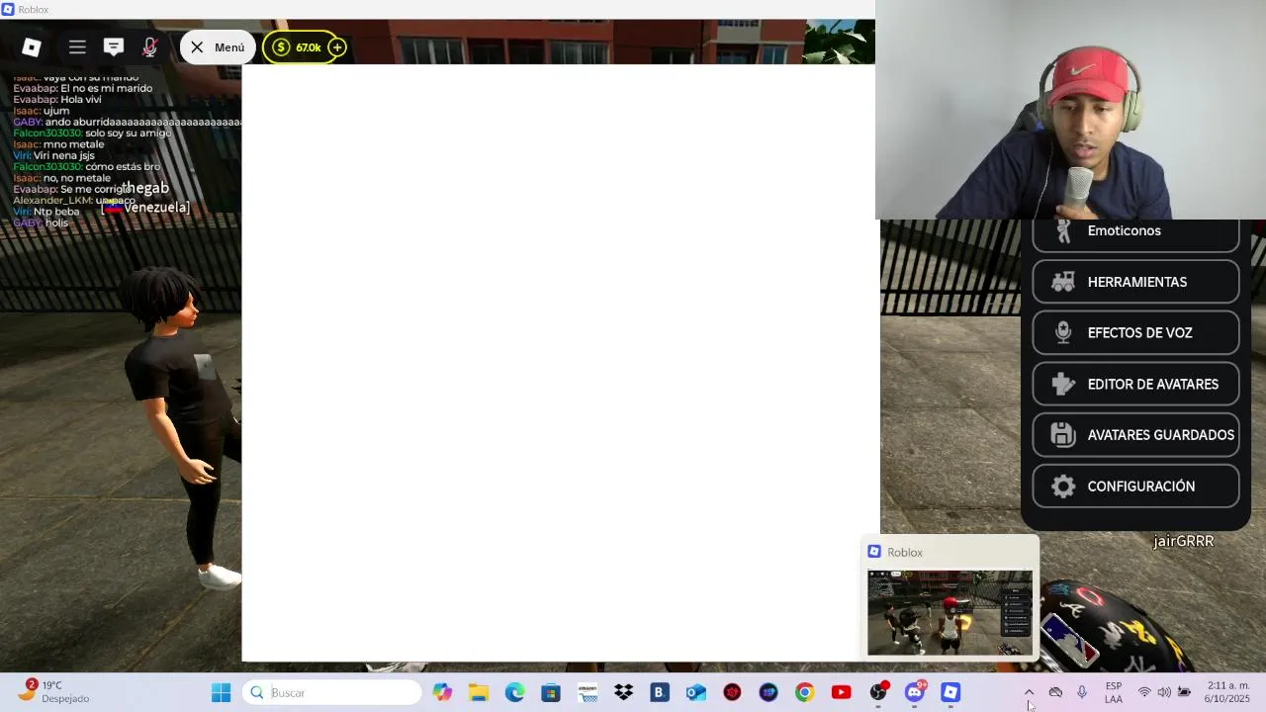
Task: Click the Roblox taskbar preview thumbnail
Action: [x=949, y=612]
